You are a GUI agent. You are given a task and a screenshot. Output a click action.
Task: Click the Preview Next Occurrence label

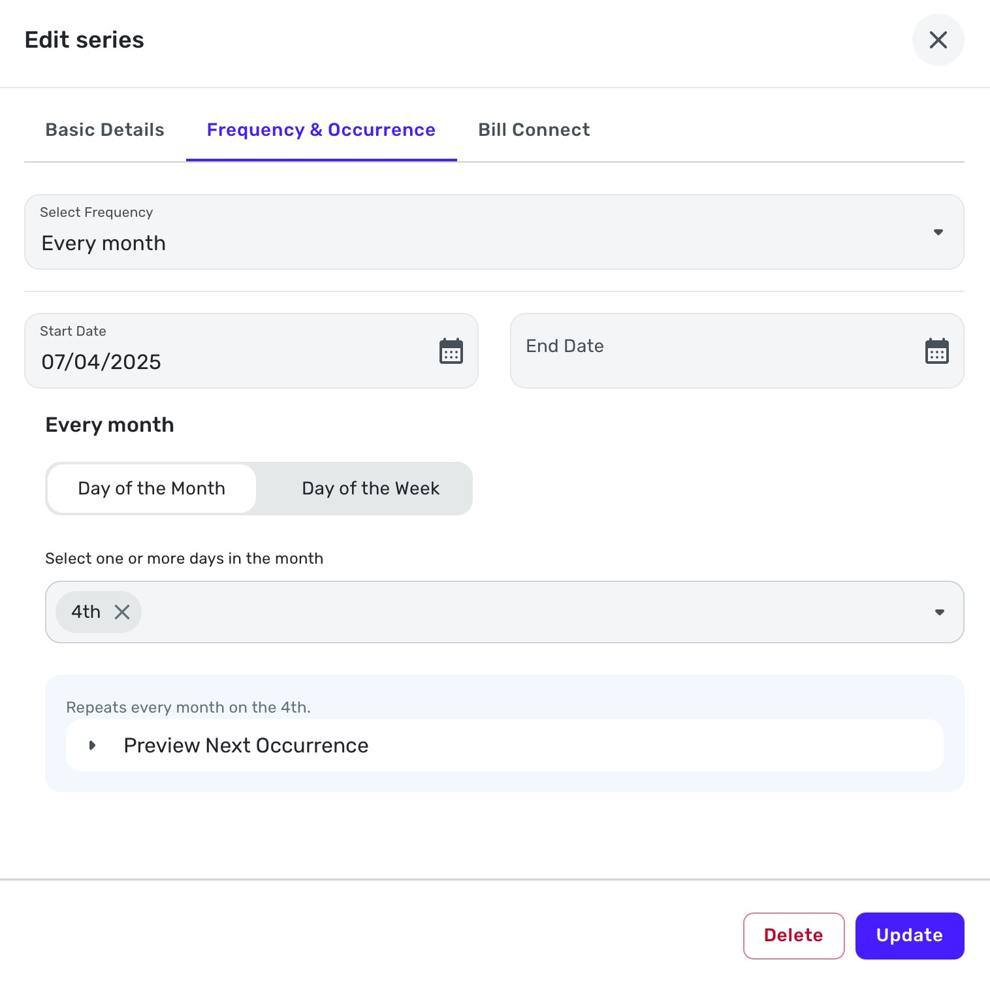(x=246, y=745)
